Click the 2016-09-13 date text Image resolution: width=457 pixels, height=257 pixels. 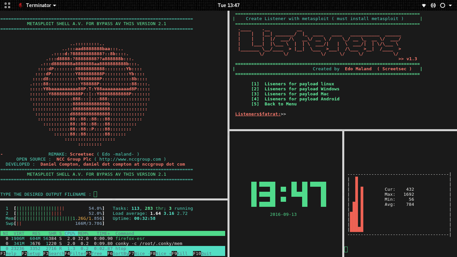[x=283, y=215]
